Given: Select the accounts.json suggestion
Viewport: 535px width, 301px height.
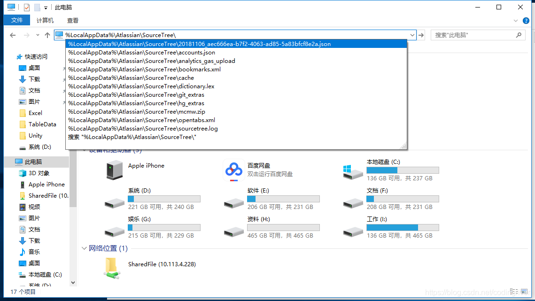Looking at the screenshot, I should 236,53.
